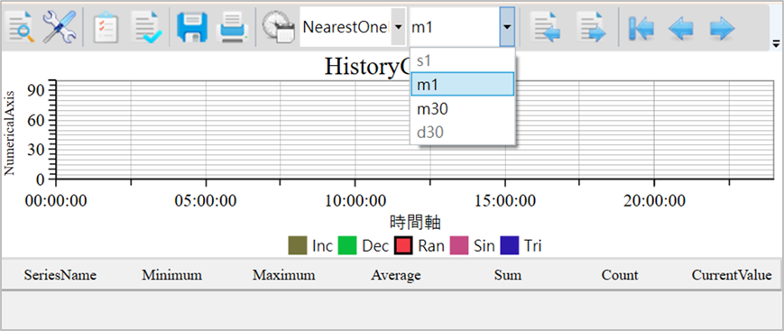Open the screwdriver and wrench settings tool
784x331 pixels.
pos(59,26)
